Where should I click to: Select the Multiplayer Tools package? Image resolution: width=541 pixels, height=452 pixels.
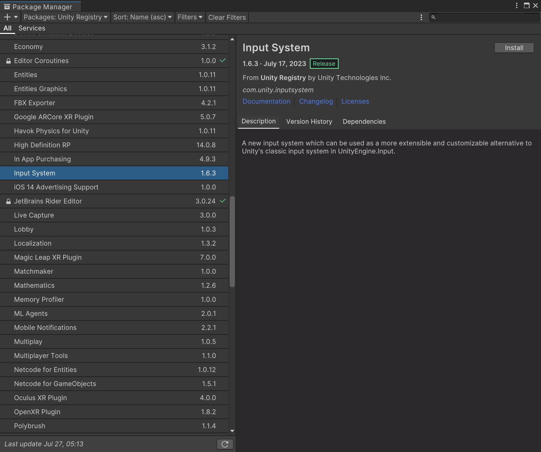pyautogui.click(x=114, y=356)
